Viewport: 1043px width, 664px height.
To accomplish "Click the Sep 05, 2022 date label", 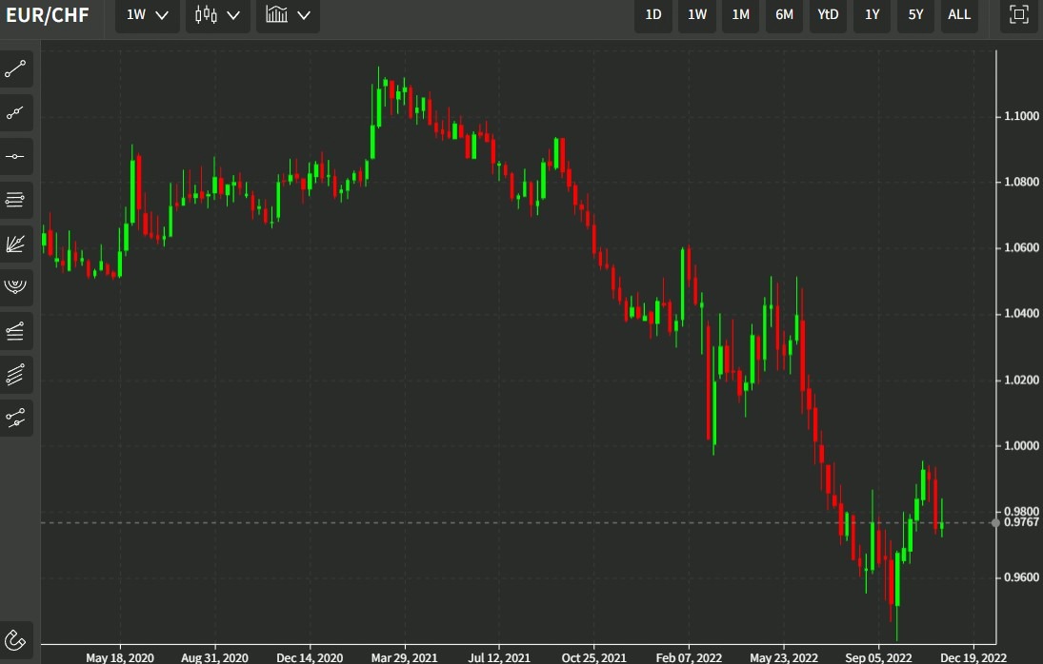I will tap(878, 657).
